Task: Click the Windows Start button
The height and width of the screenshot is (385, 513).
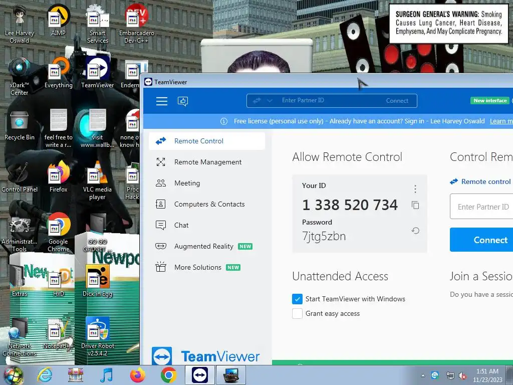Action: tap(14, 376)
